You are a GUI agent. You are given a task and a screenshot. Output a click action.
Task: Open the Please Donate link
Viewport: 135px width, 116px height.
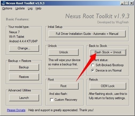point(16,110)
